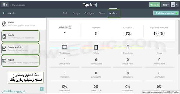Viewport: 180px width, 94px height.
Task: Select the Google Analytics chart icon
Action: (4, 49)
